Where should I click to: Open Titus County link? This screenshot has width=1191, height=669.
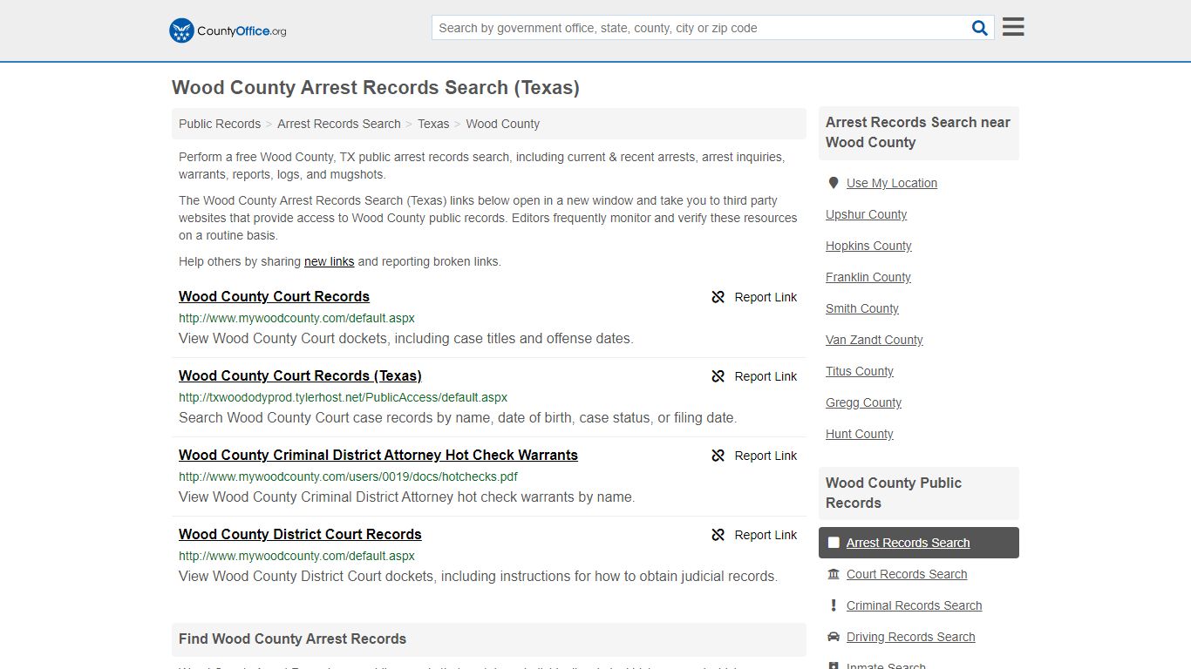coord(860,371)
